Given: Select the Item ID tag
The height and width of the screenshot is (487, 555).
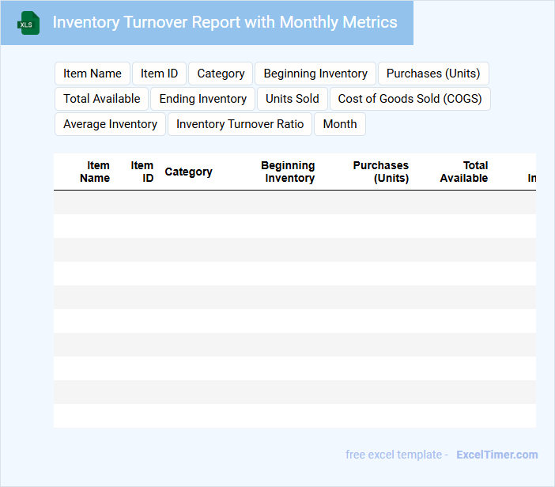Looking at the screenshot, I should [159, 74].
